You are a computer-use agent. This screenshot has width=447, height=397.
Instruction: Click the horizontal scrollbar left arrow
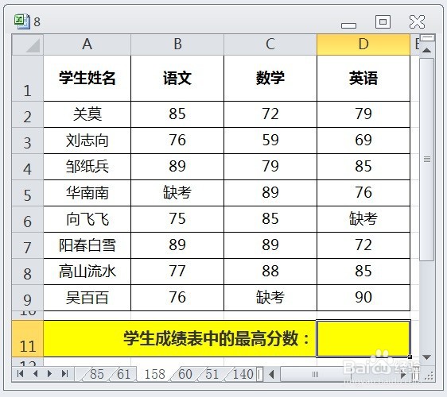click(272, 374)
